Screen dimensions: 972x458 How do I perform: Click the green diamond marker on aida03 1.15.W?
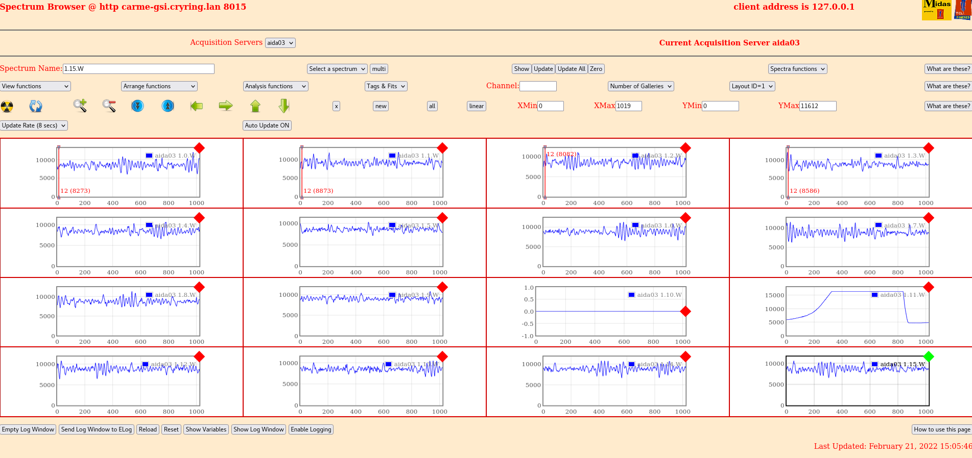[x=929, y=357]
